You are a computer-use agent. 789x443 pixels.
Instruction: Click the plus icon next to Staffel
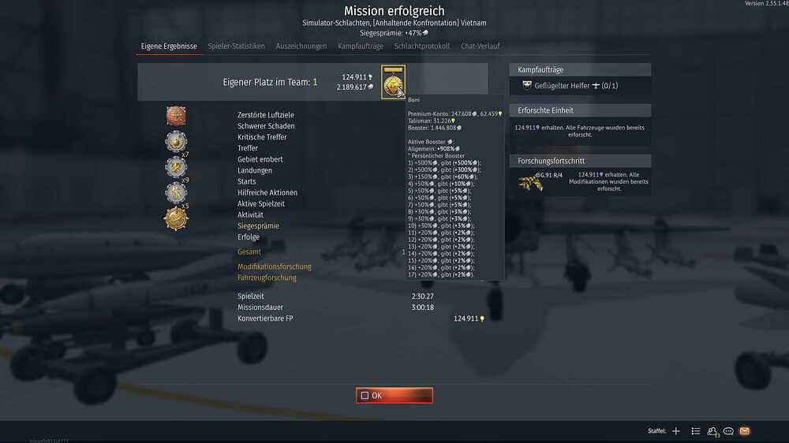676,431
